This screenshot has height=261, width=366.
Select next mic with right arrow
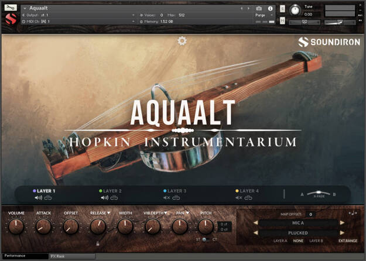click(342, 223)
